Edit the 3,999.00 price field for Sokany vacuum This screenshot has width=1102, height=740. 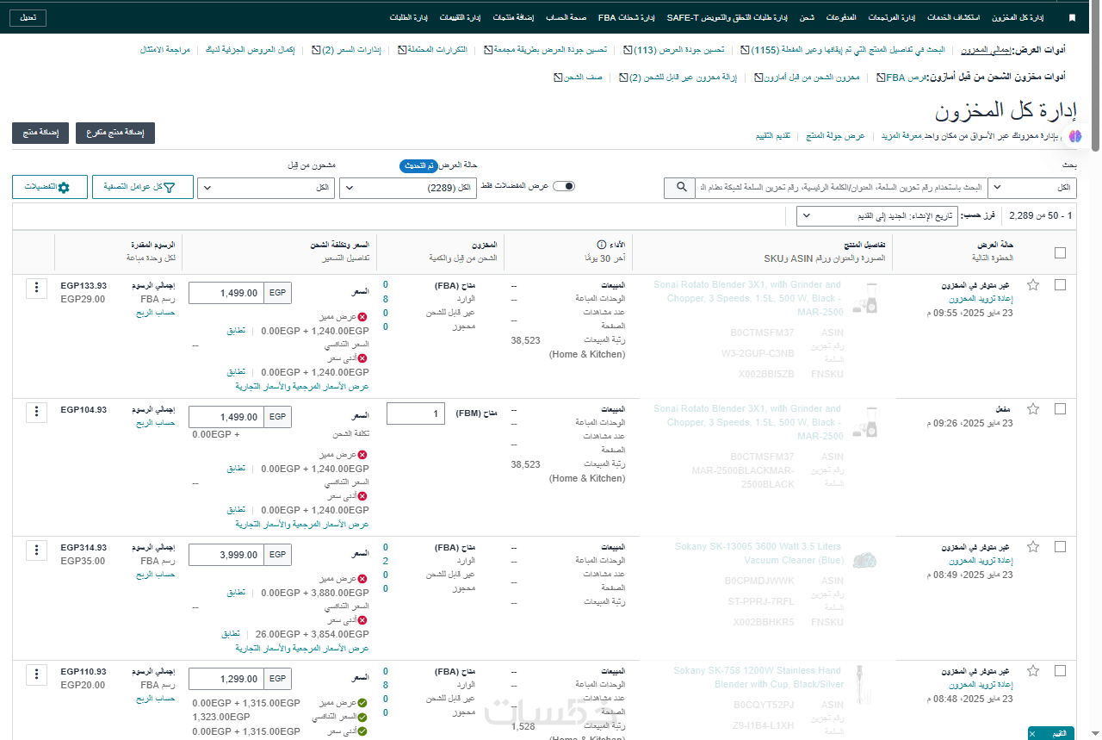226,555
